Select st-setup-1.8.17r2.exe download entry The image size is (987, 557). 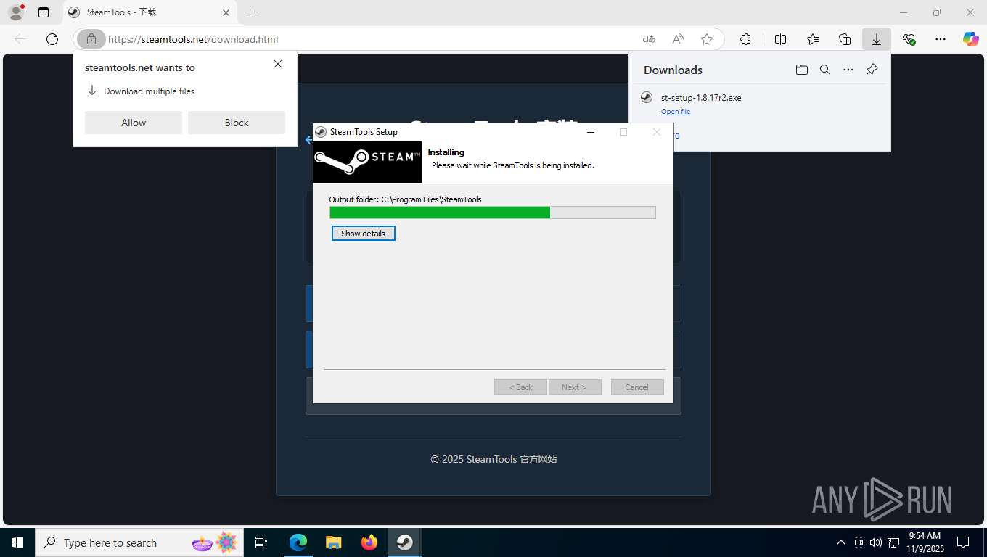pos(760,104)
